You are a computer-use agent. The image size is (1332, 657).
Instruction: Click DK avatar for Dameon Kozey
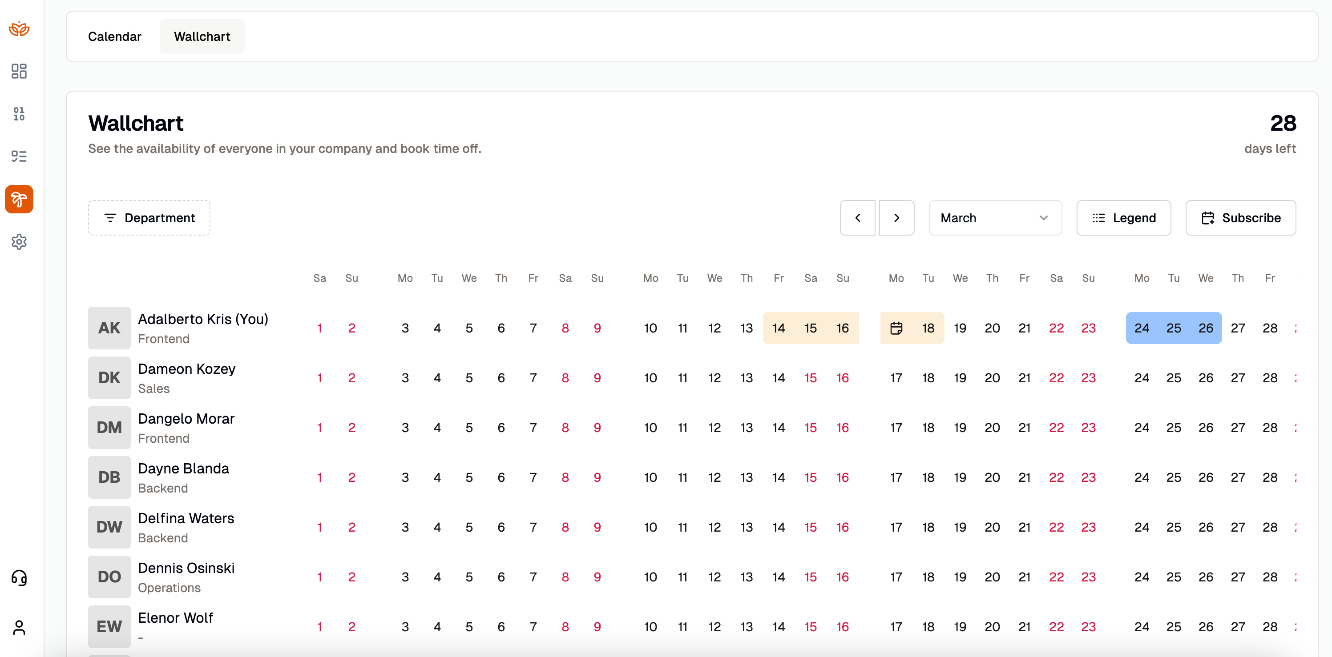point(109,377)
